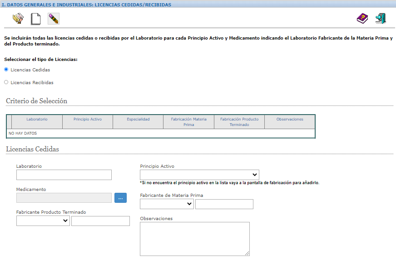
Task: Click the text field beside Fabricante Producto Terminado dropdown
Action: click(100, 221)
